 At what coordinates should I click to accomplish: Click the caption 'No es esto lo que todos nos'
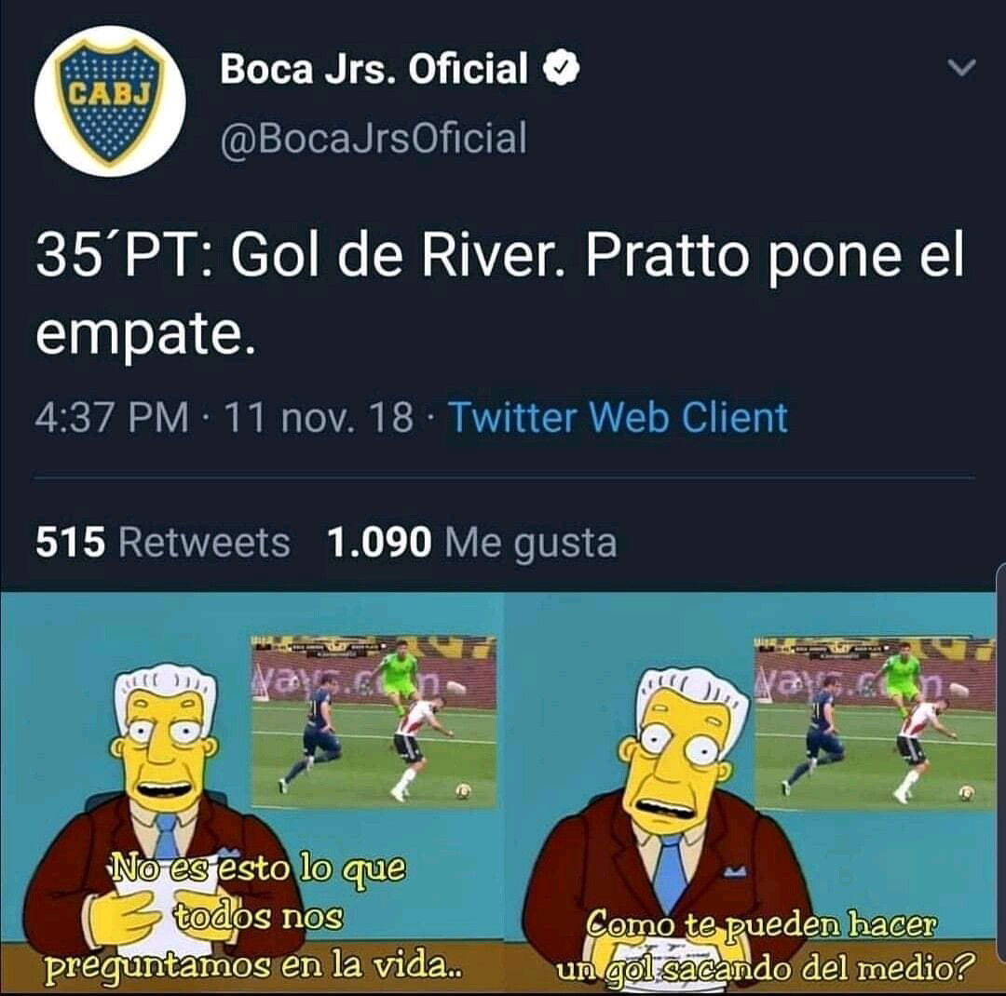pos(258,892)
